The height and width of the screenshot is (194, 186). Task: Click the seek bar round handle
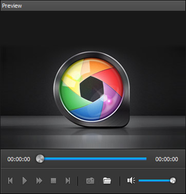[x=40, y=159]
